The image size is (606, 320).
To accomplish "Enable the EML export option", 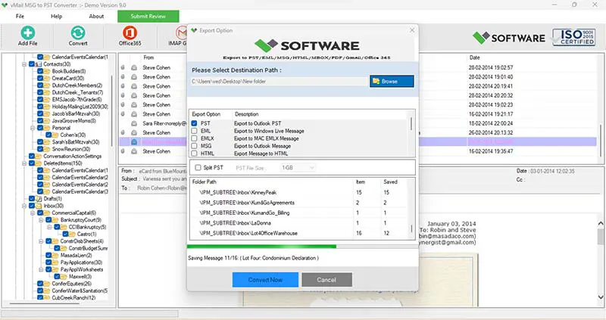I will pos(194,131).
